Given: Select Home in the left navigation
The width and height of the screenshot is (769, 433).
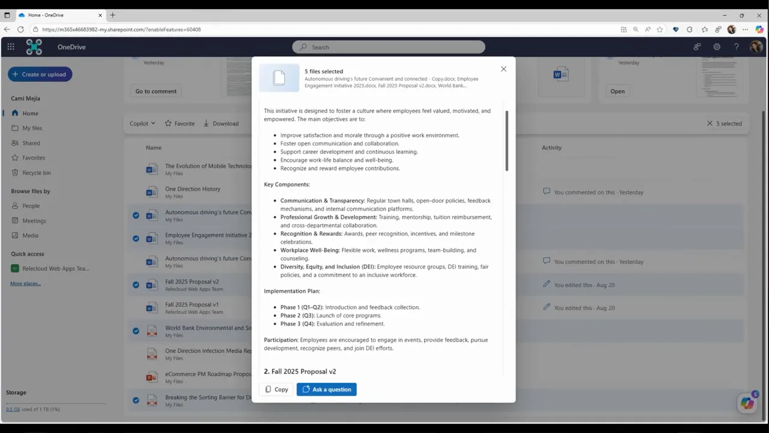Looking at the screenshot, I should pos(30,113).
